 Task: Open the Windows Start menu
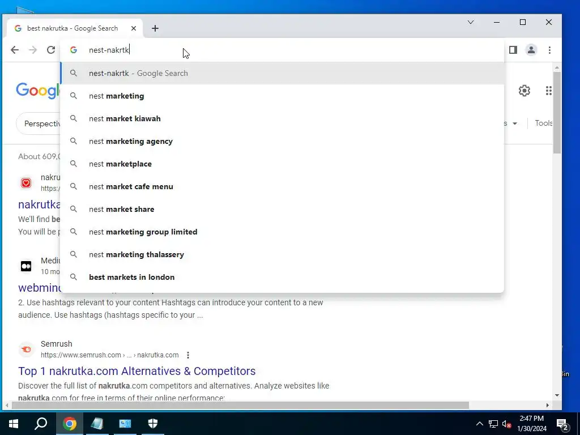[x=14, y=424]
